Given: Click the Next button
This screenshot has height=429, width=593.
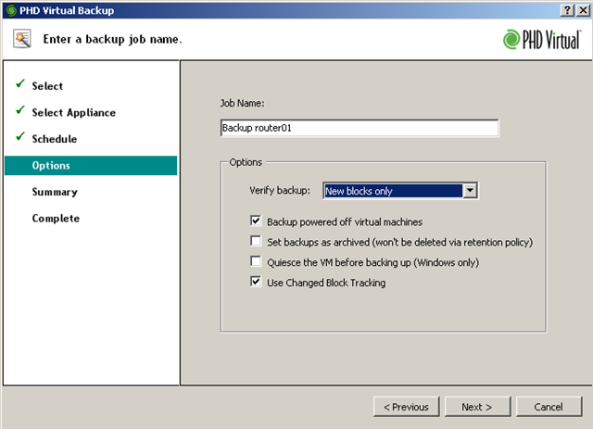Looking at the screenshot, I should click(477, 407).
